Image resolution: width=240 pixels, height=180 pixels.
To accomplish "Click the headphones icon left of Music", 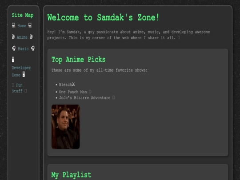I will pyautogui.click(x=14, y=48).
